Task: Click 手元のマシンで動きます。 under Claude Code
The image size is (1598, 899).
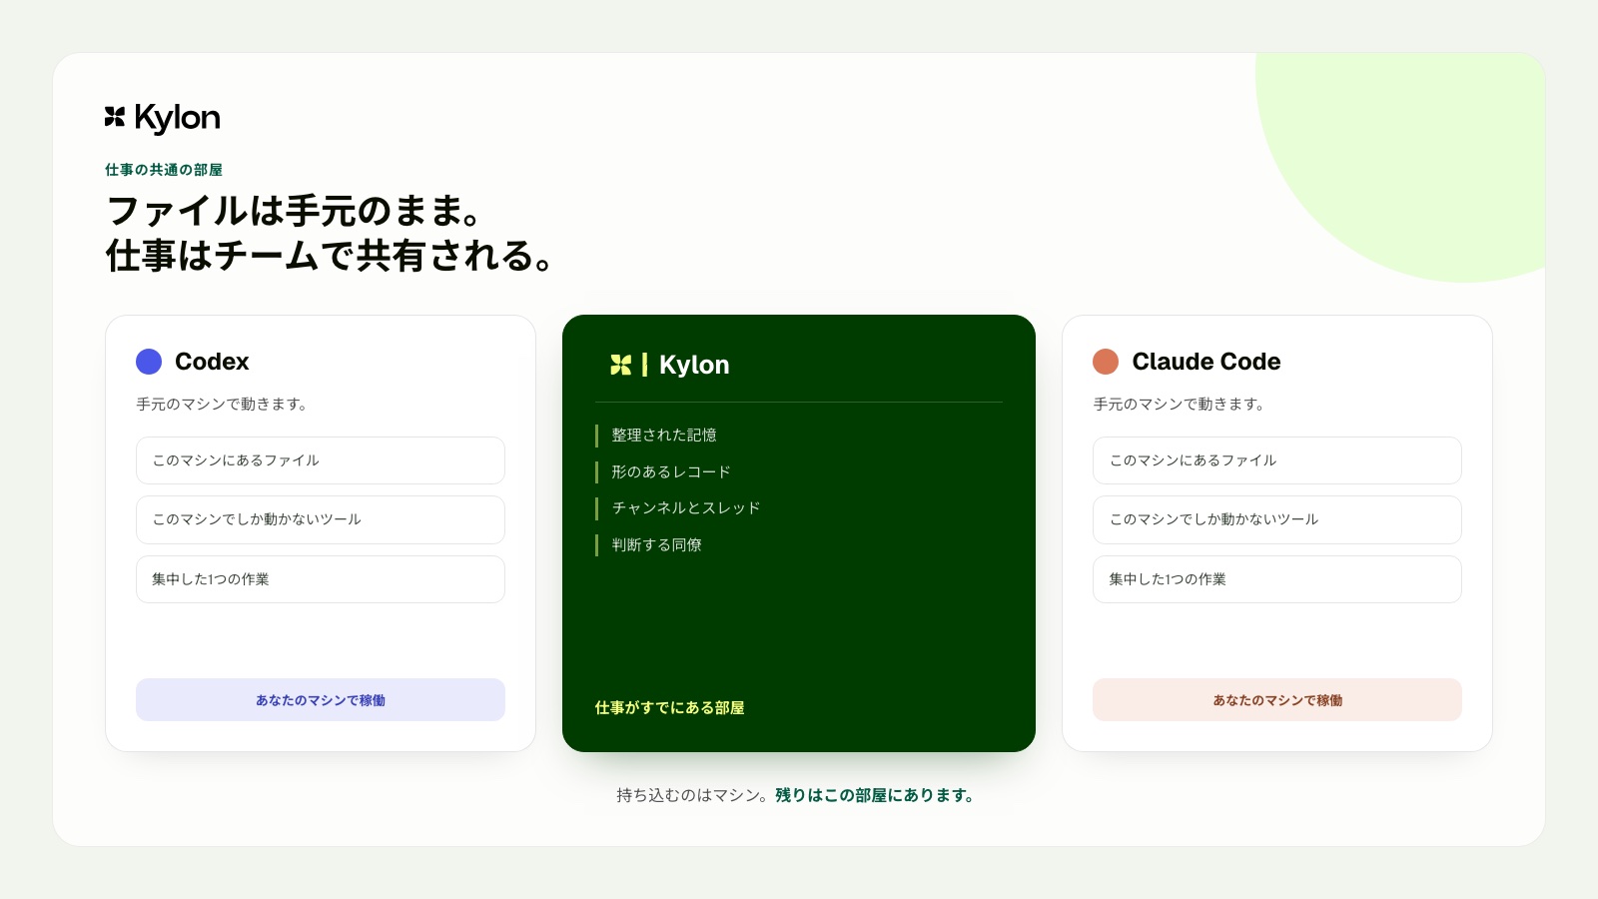Action: pyautogui.click(x=1179, y=405)
